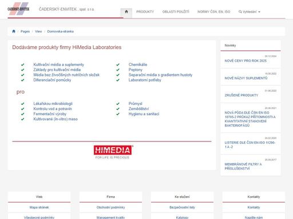This screenshot has height=219, width=293.
Task: Open Obchodní podmínky footer link
Action: [110, 208]
